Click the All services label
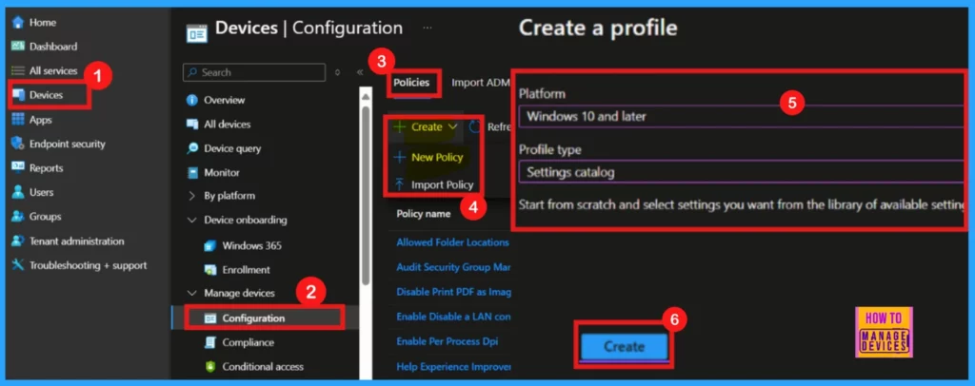Image resolution: width=975 pixels, height=386 pixels. point(53,70)
